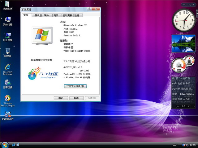Open the headline 3G时代悄然而至...

click(x=182, y=89)
